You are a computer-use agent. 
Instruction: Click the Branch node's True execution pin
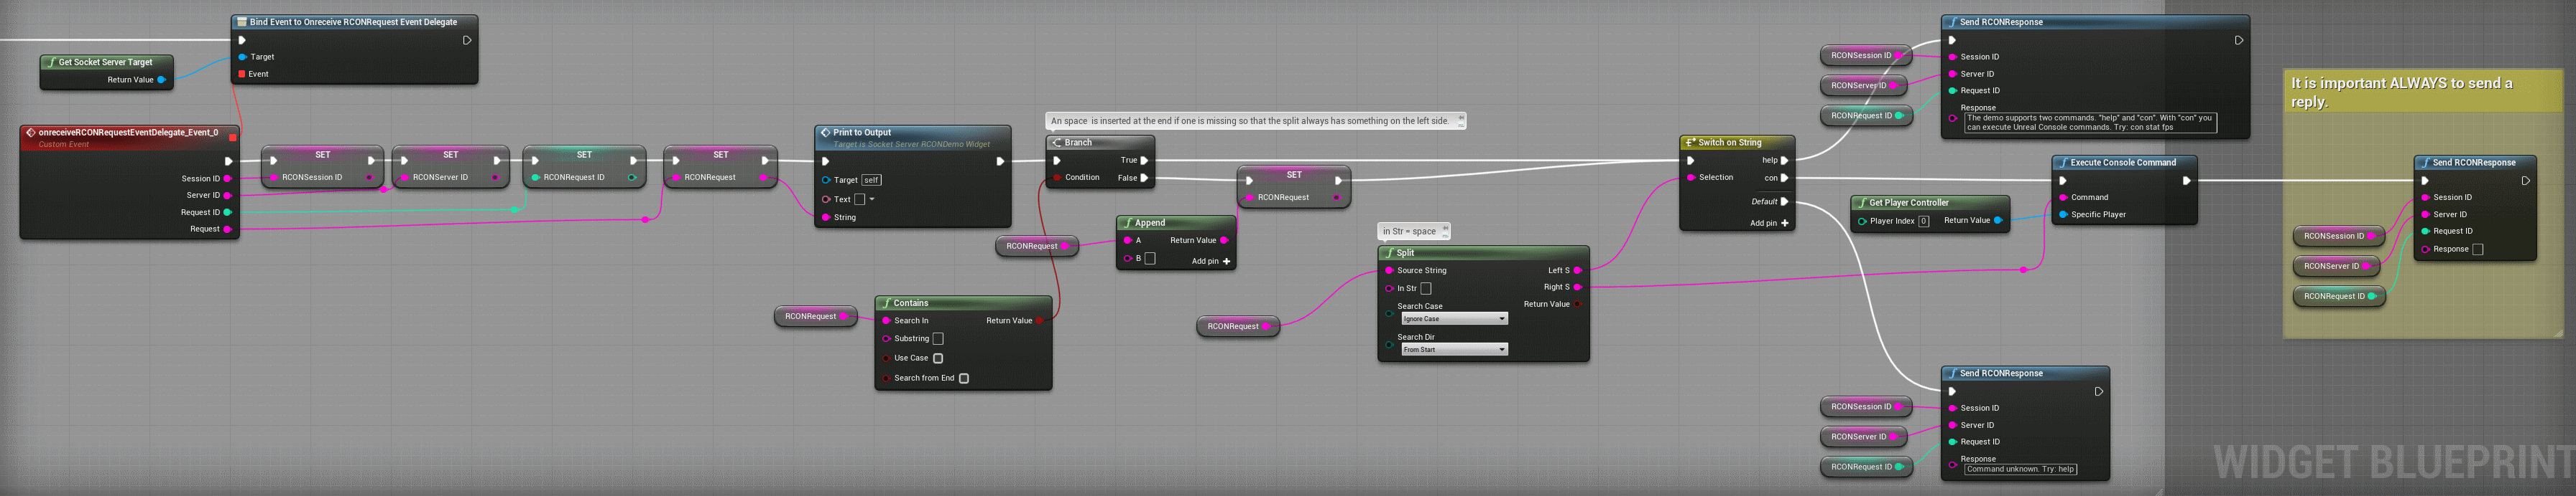click(1144, 161)
